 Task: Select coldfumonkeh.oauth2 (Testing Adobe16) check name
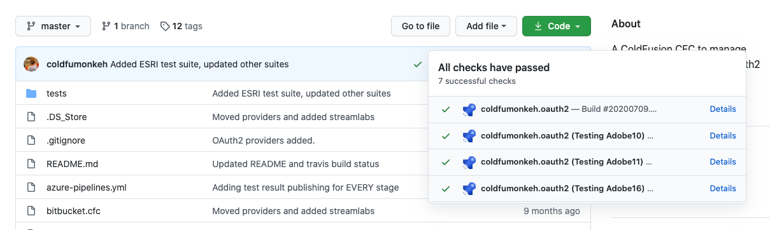point(563,188)
